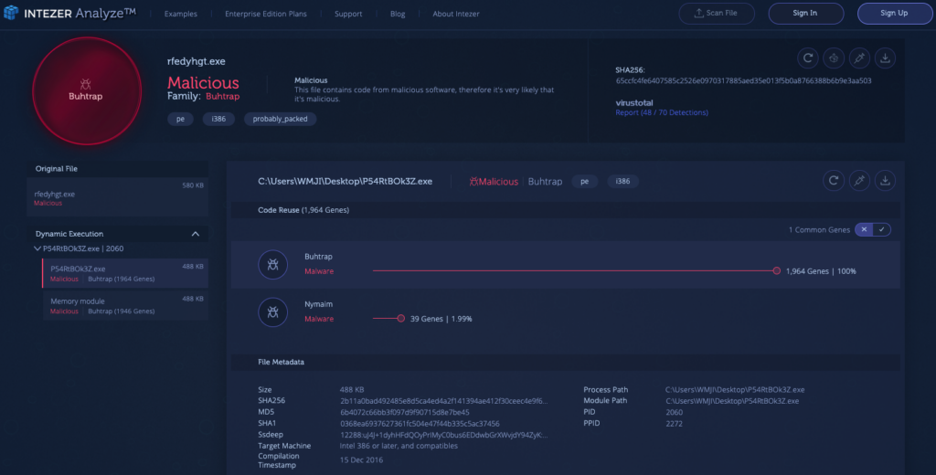
Task: Click the Sign Up button
Action: pos(894,13)
